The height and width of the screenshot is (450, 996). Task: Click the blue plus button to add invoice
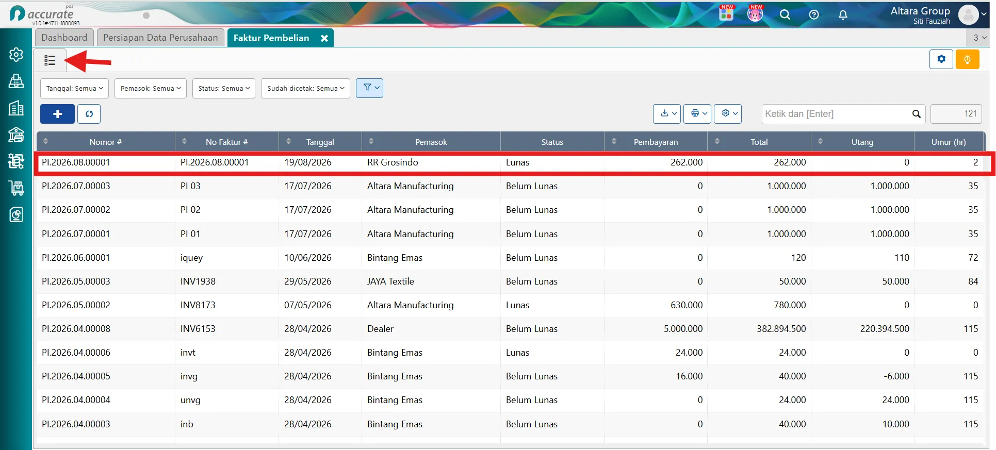pos(58,114)
